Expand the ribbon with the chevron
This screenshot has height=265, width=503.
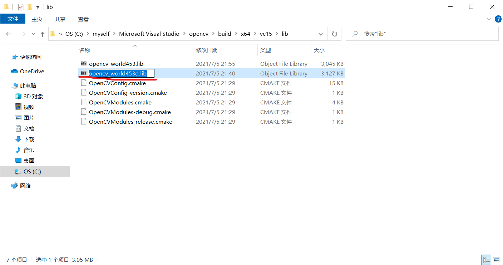(489, 19)
